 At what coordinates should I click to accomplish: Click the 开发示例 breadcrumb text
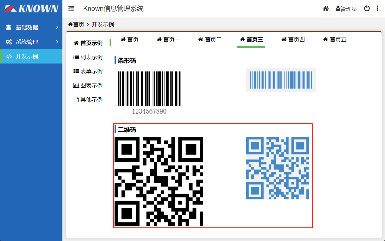pyautogui.click(x=103, y=24)
